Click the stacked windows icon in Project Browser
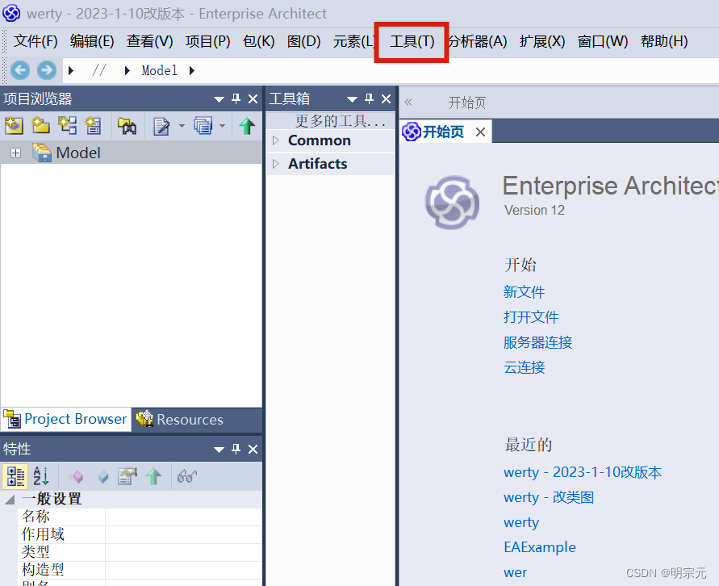The height and width of the screenshot is (586, 719). coord(203,126)
